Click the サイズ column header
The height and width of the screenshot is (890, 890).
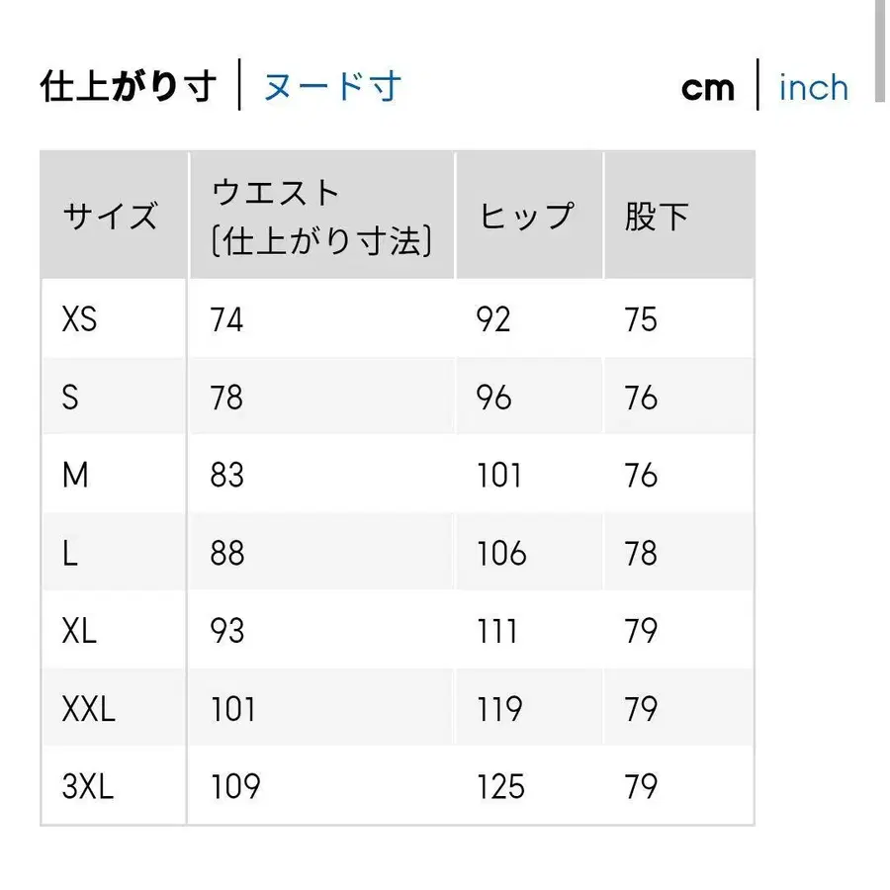tap(112, 214)
